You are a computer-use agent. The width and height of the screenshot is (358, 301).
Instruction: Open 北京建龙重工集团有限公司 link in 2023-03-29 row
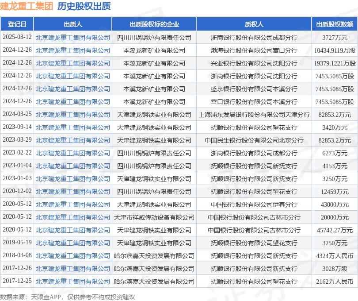coord(73,140)
